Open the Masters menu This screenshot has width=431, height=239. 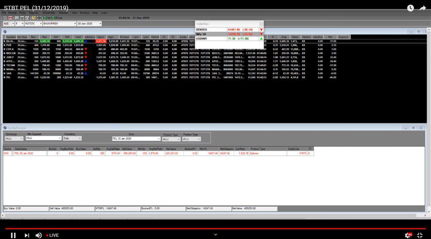tap(64, 13)
